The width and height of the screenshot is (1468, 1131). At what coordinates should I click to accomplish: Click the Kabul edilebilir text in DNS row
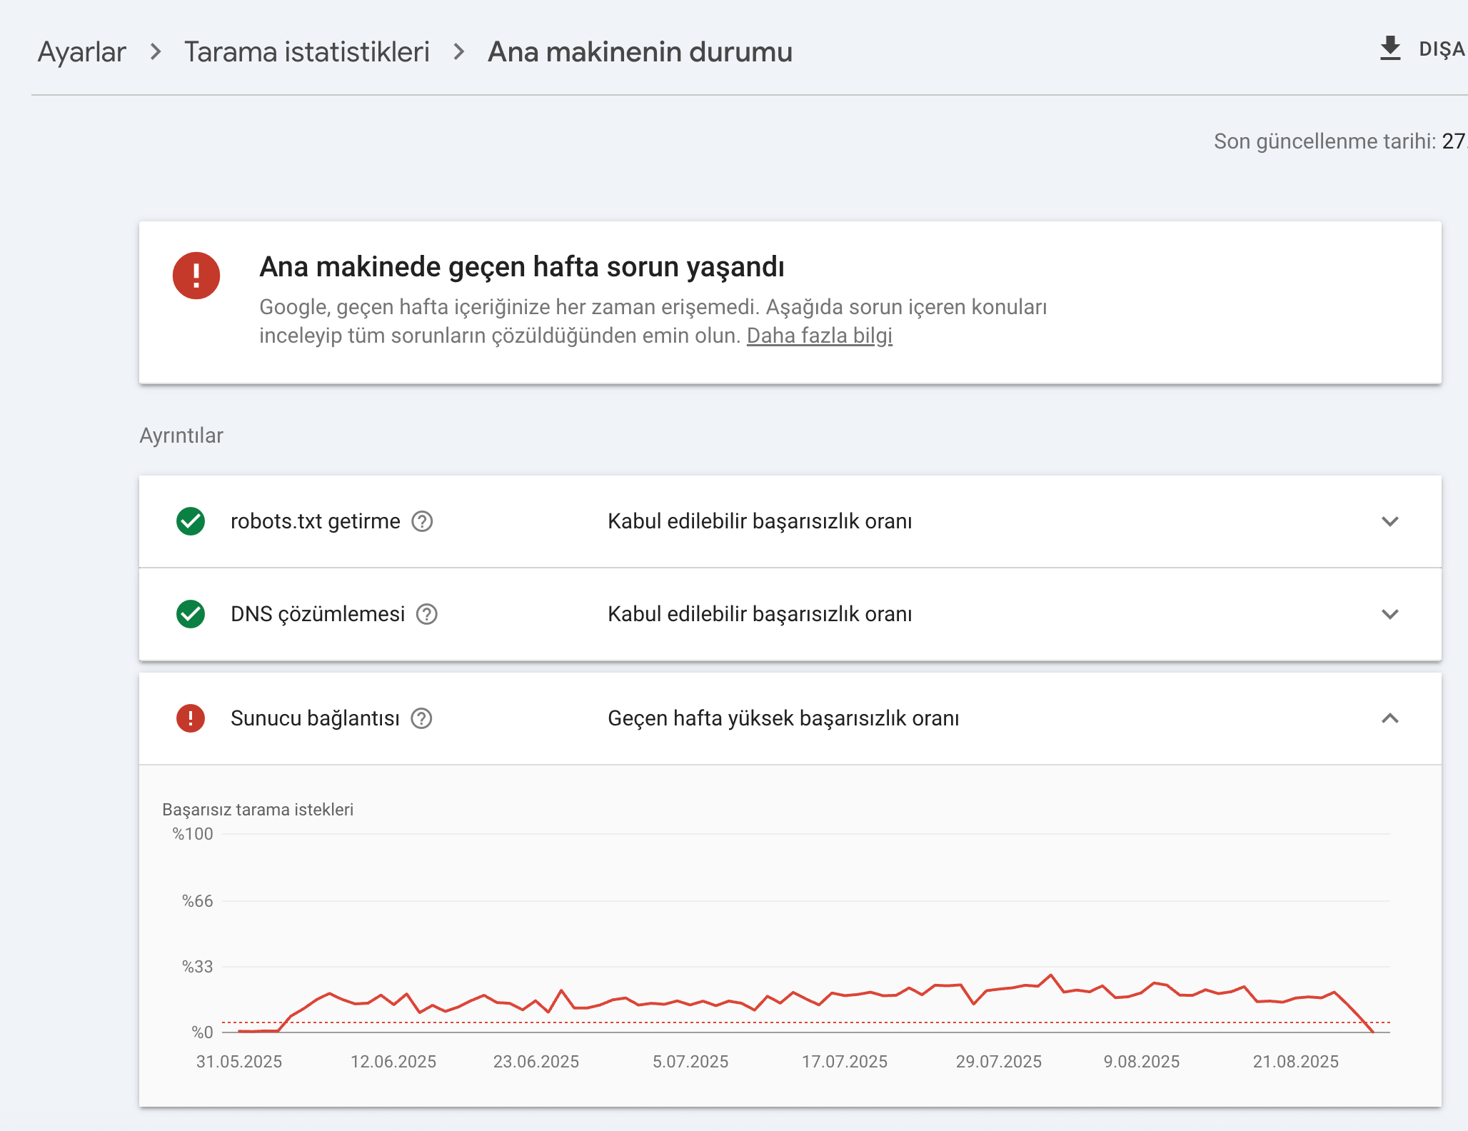point(760,614)
